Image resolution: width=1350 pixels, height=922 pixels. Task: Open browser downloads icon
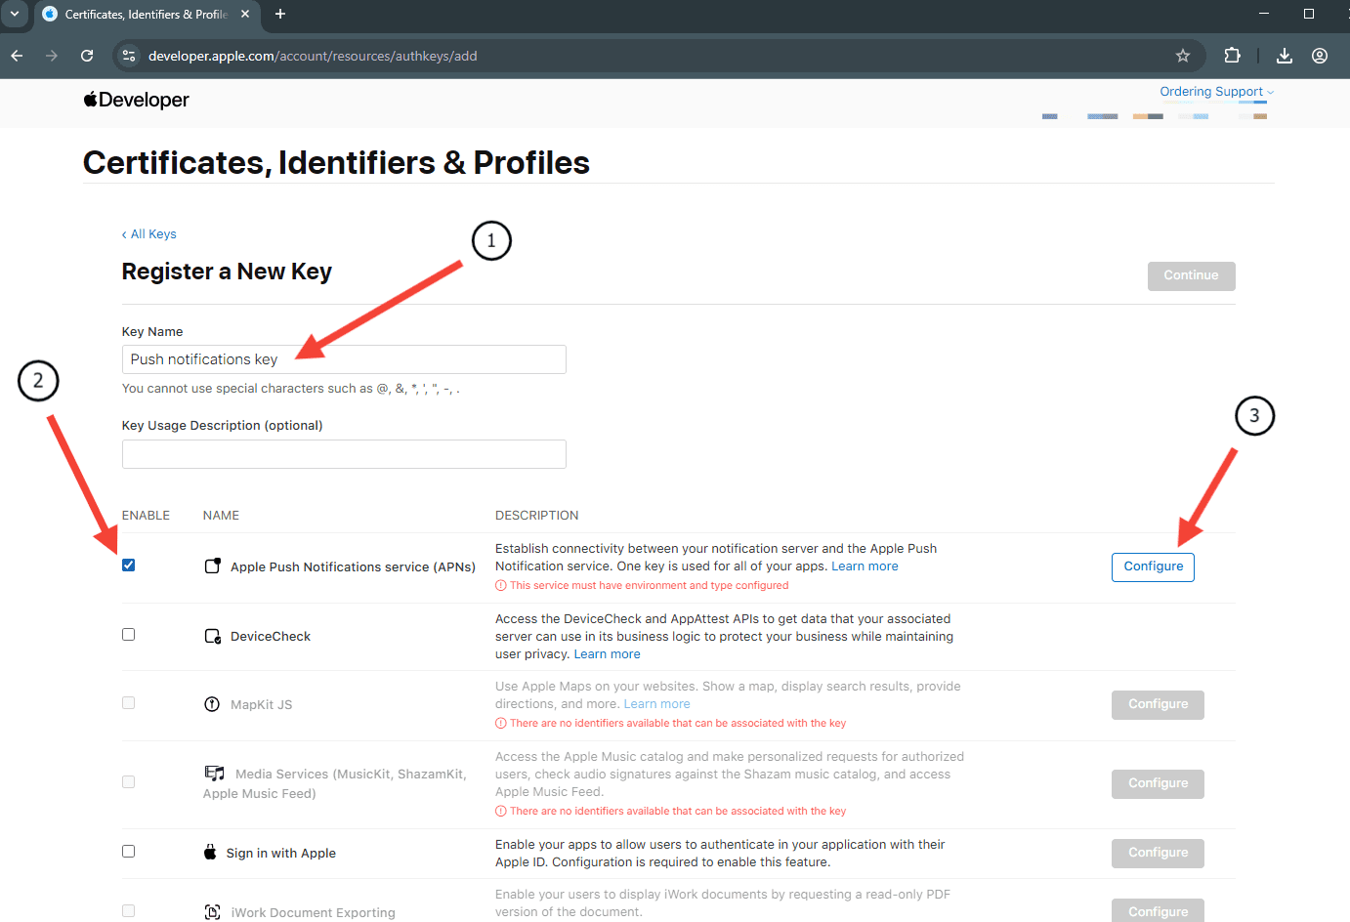pyautogui.click(x=1285, y=56)
